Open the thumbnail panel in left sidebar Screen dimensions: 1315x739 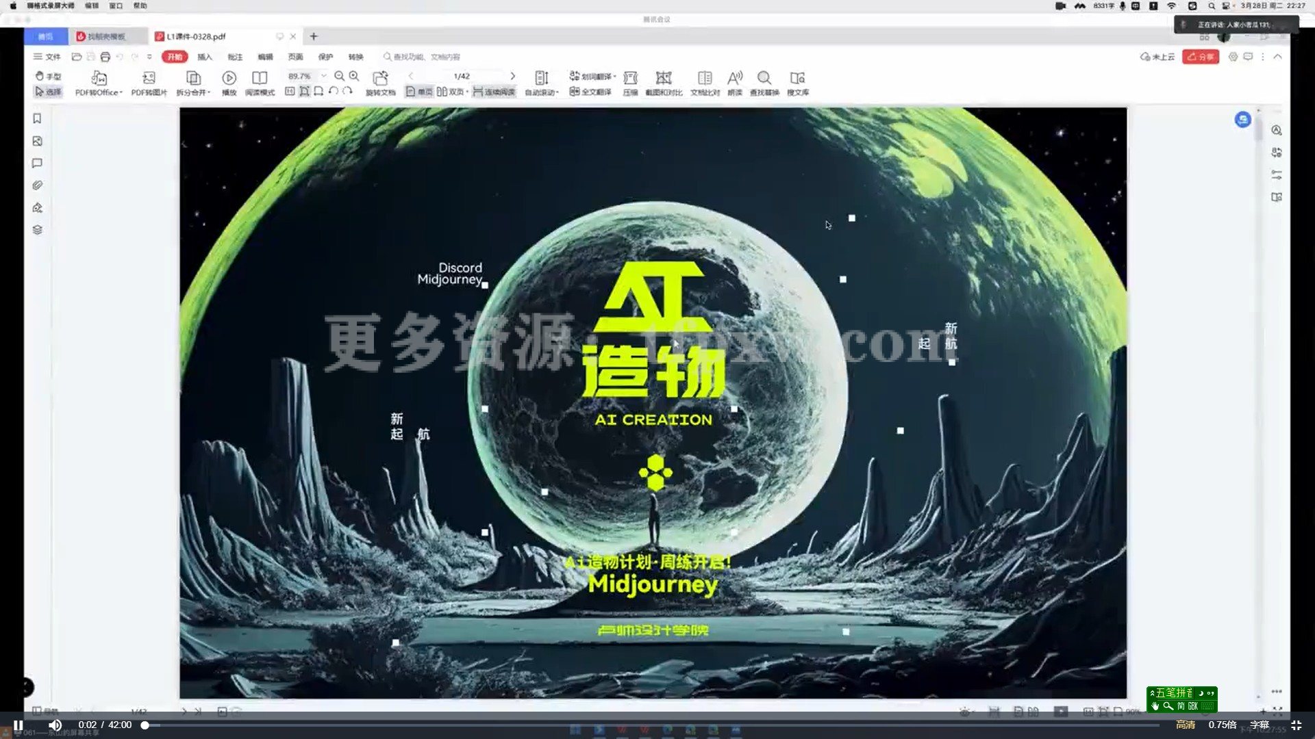coord(37,141)
